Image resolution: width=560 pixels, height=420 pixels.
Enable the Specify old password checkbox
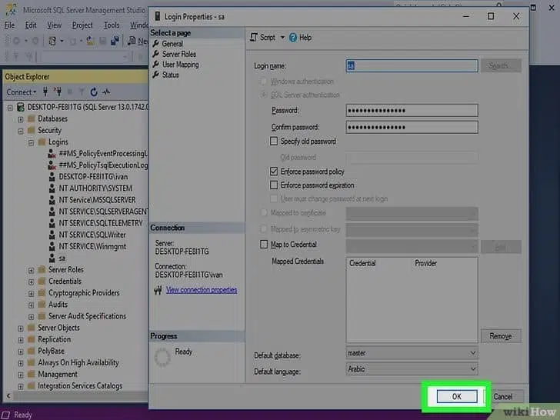pyautogui.click(x=274, y=142)
